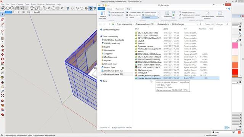Click Local Disk (D:) in the breadcrumb
The width and height of the screenshot is (244, 137).
(x=145, y=24)
